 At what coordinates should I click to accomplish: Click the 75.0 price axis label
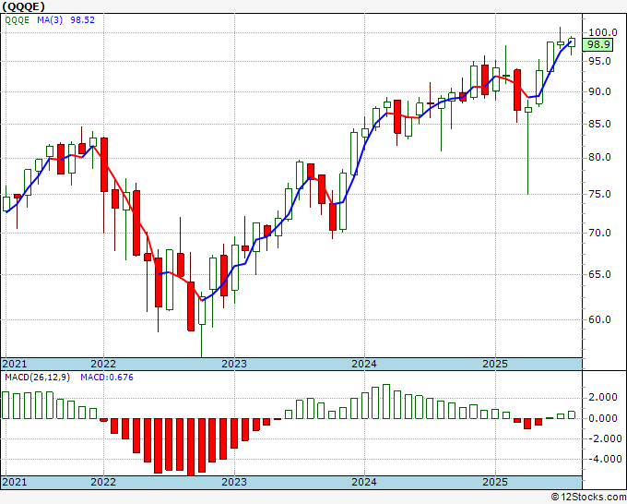click(x=599, y=194)
